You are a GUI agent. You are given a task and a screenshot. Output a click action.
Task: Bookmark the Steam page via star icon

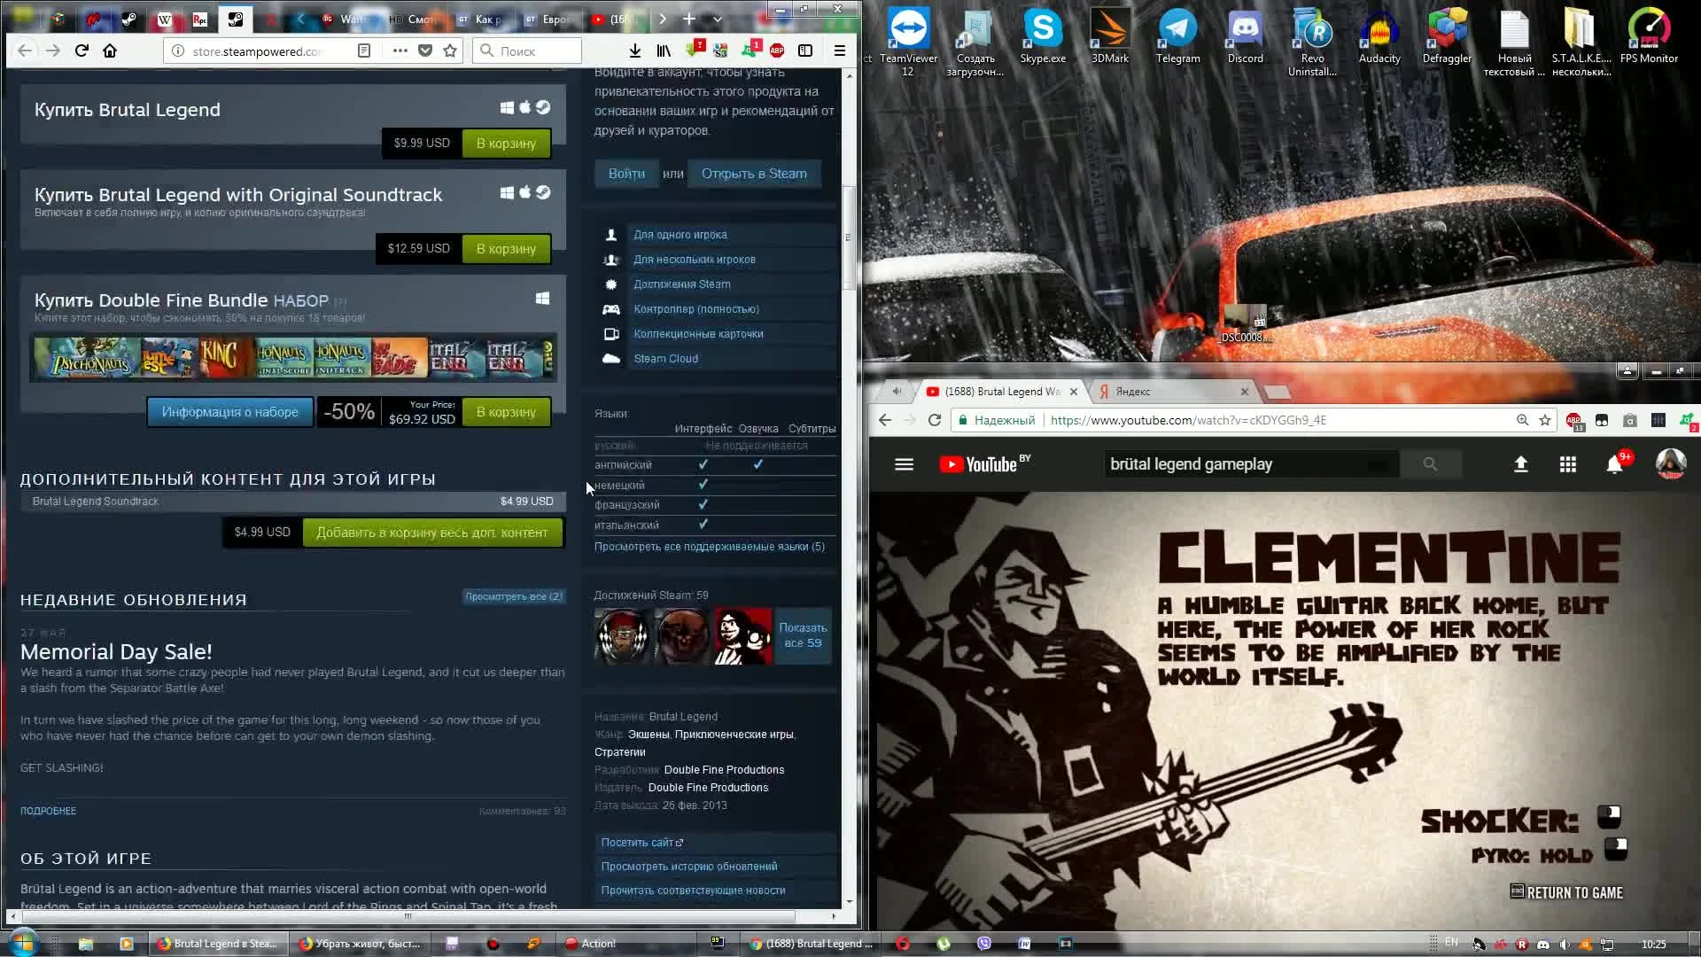[x=450, y=51]
